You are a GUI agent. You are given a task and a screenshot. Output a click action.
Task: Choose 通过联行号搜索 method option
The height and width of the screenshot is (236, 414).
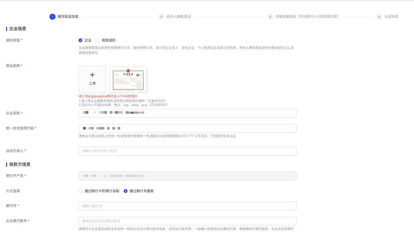(125, 191)
